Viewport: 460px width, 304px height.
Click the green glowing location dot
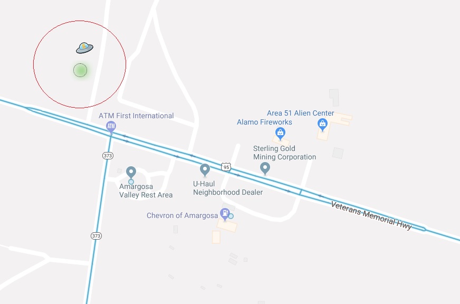pos(80,70)
